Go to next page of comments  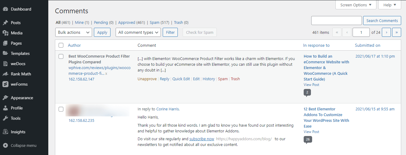[x=386, y=32]
